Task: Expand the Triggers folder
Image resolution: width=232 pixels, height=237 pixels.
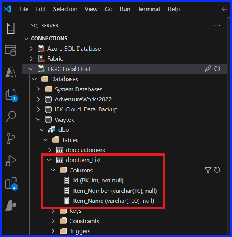Action: (x=53, y=231)
